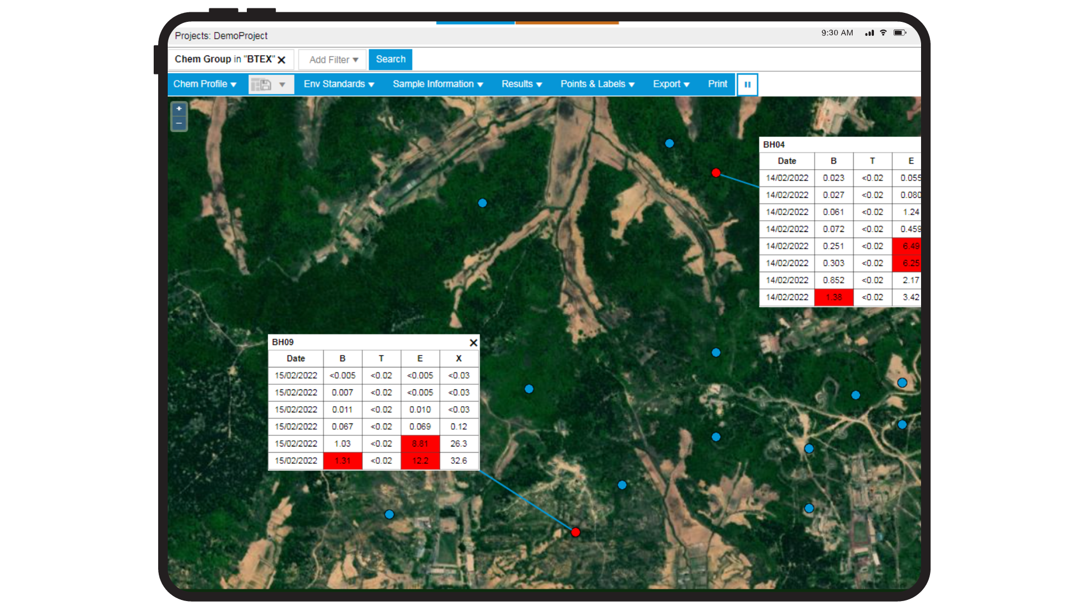This screenshot has height=605, width=1077.
Task: Expand the Export menu
Action: point(671,84)
